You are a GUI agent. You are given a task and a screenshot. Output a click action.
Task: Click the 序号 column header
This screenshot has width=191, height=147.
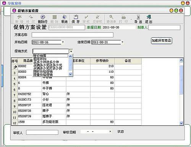15,61
